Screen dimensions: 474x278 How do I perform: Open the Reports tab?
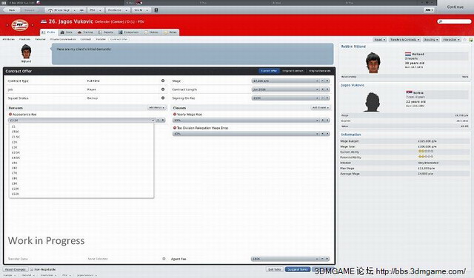[x=106, y=32]
